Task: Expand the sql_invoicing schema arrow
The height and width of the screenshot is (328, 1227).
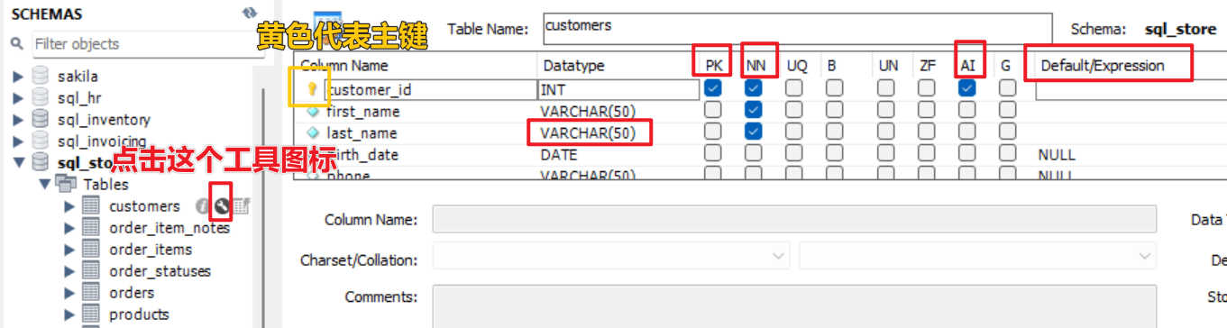Action: 17,141
